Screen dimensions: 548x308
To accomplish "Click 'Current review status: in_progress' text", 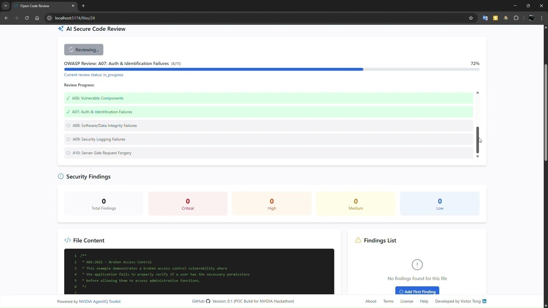I will coord(94,75).
